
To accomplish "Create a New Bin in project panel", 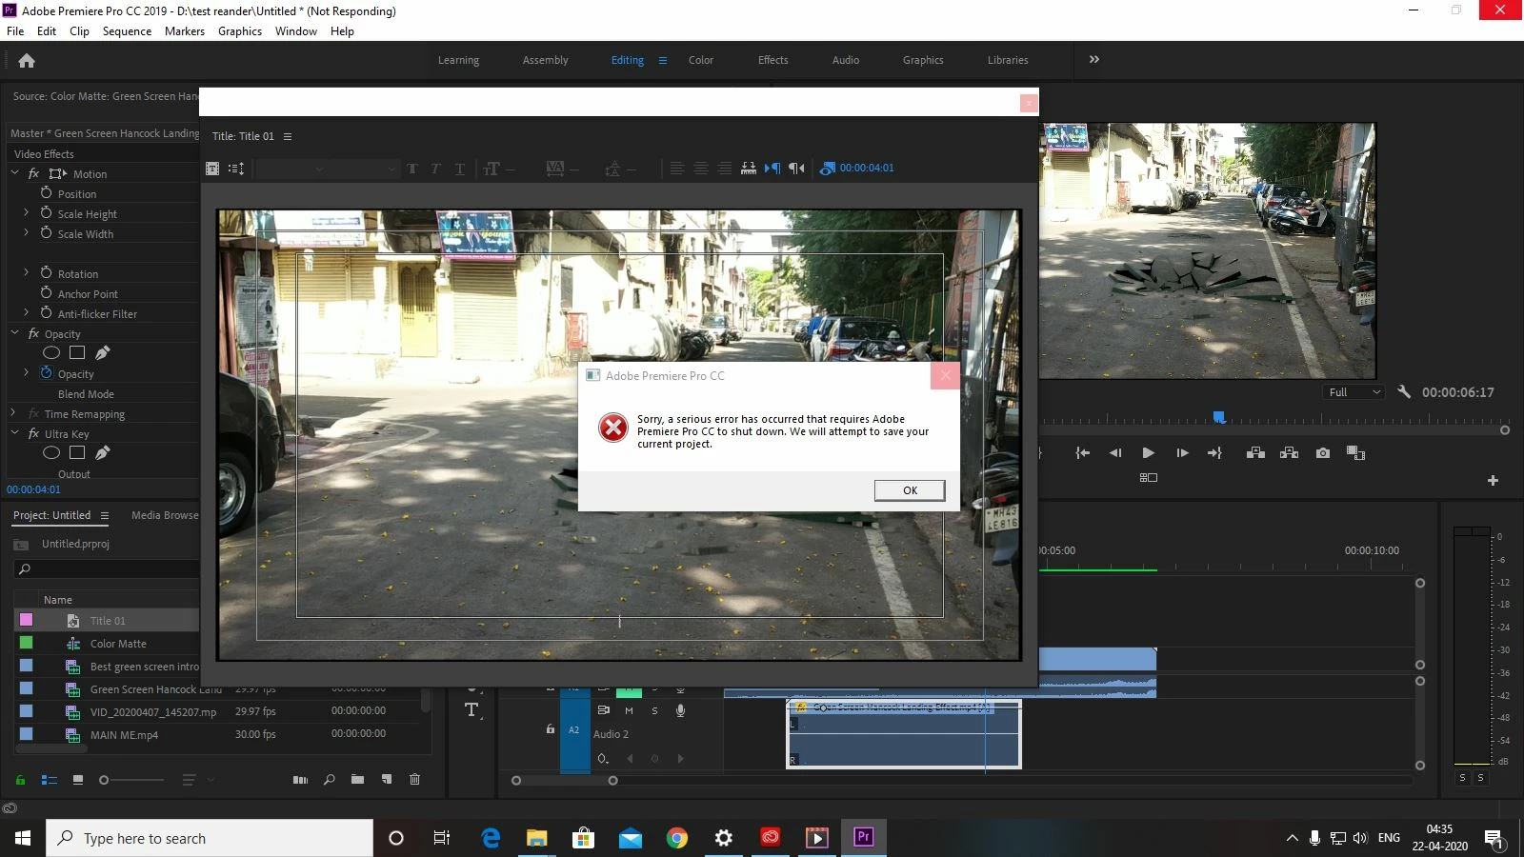I will (x=357, y=780).
